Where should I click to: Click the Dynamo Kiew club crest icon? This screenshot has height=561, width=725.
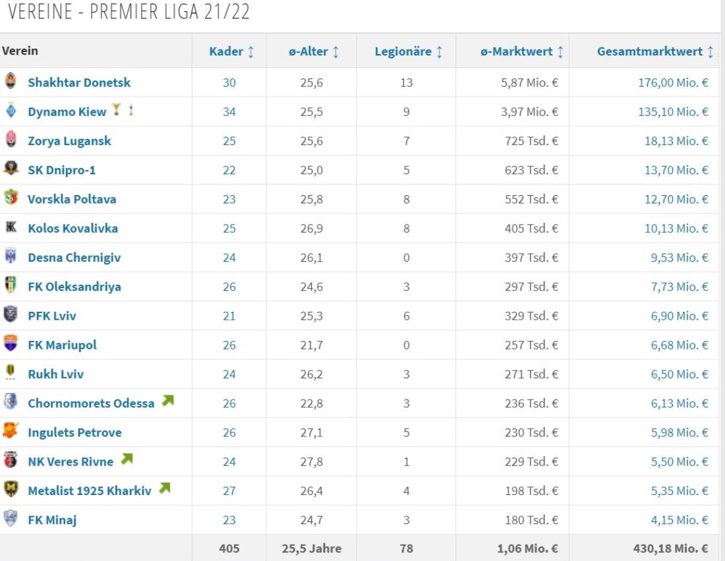(x=11, y=111)
